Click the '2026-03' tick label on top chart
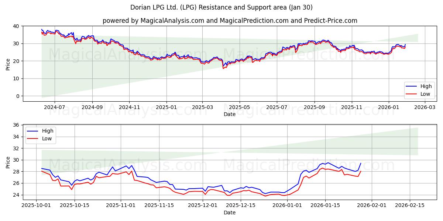The width and height of the screenshot is (443, 221). (425, 107)
